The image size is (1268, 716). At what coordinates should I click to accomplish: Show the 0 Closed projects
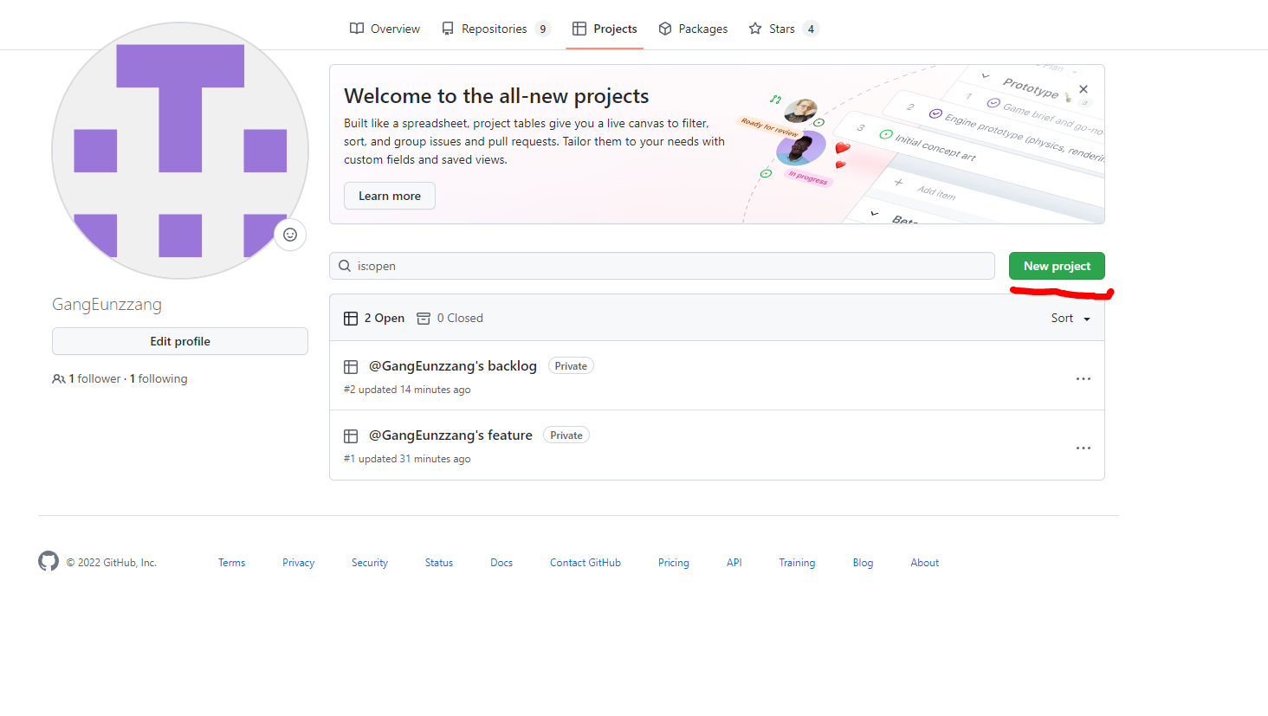(x=450, y=318)
